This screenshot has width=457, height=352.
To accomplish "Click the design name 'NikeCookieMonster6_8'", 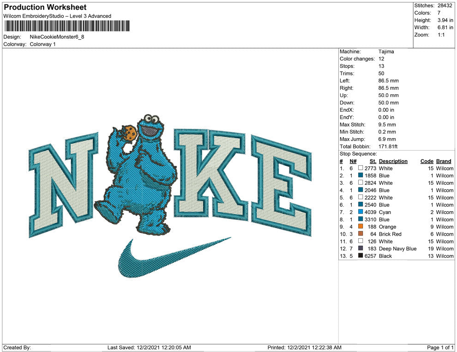I will 57,37.
